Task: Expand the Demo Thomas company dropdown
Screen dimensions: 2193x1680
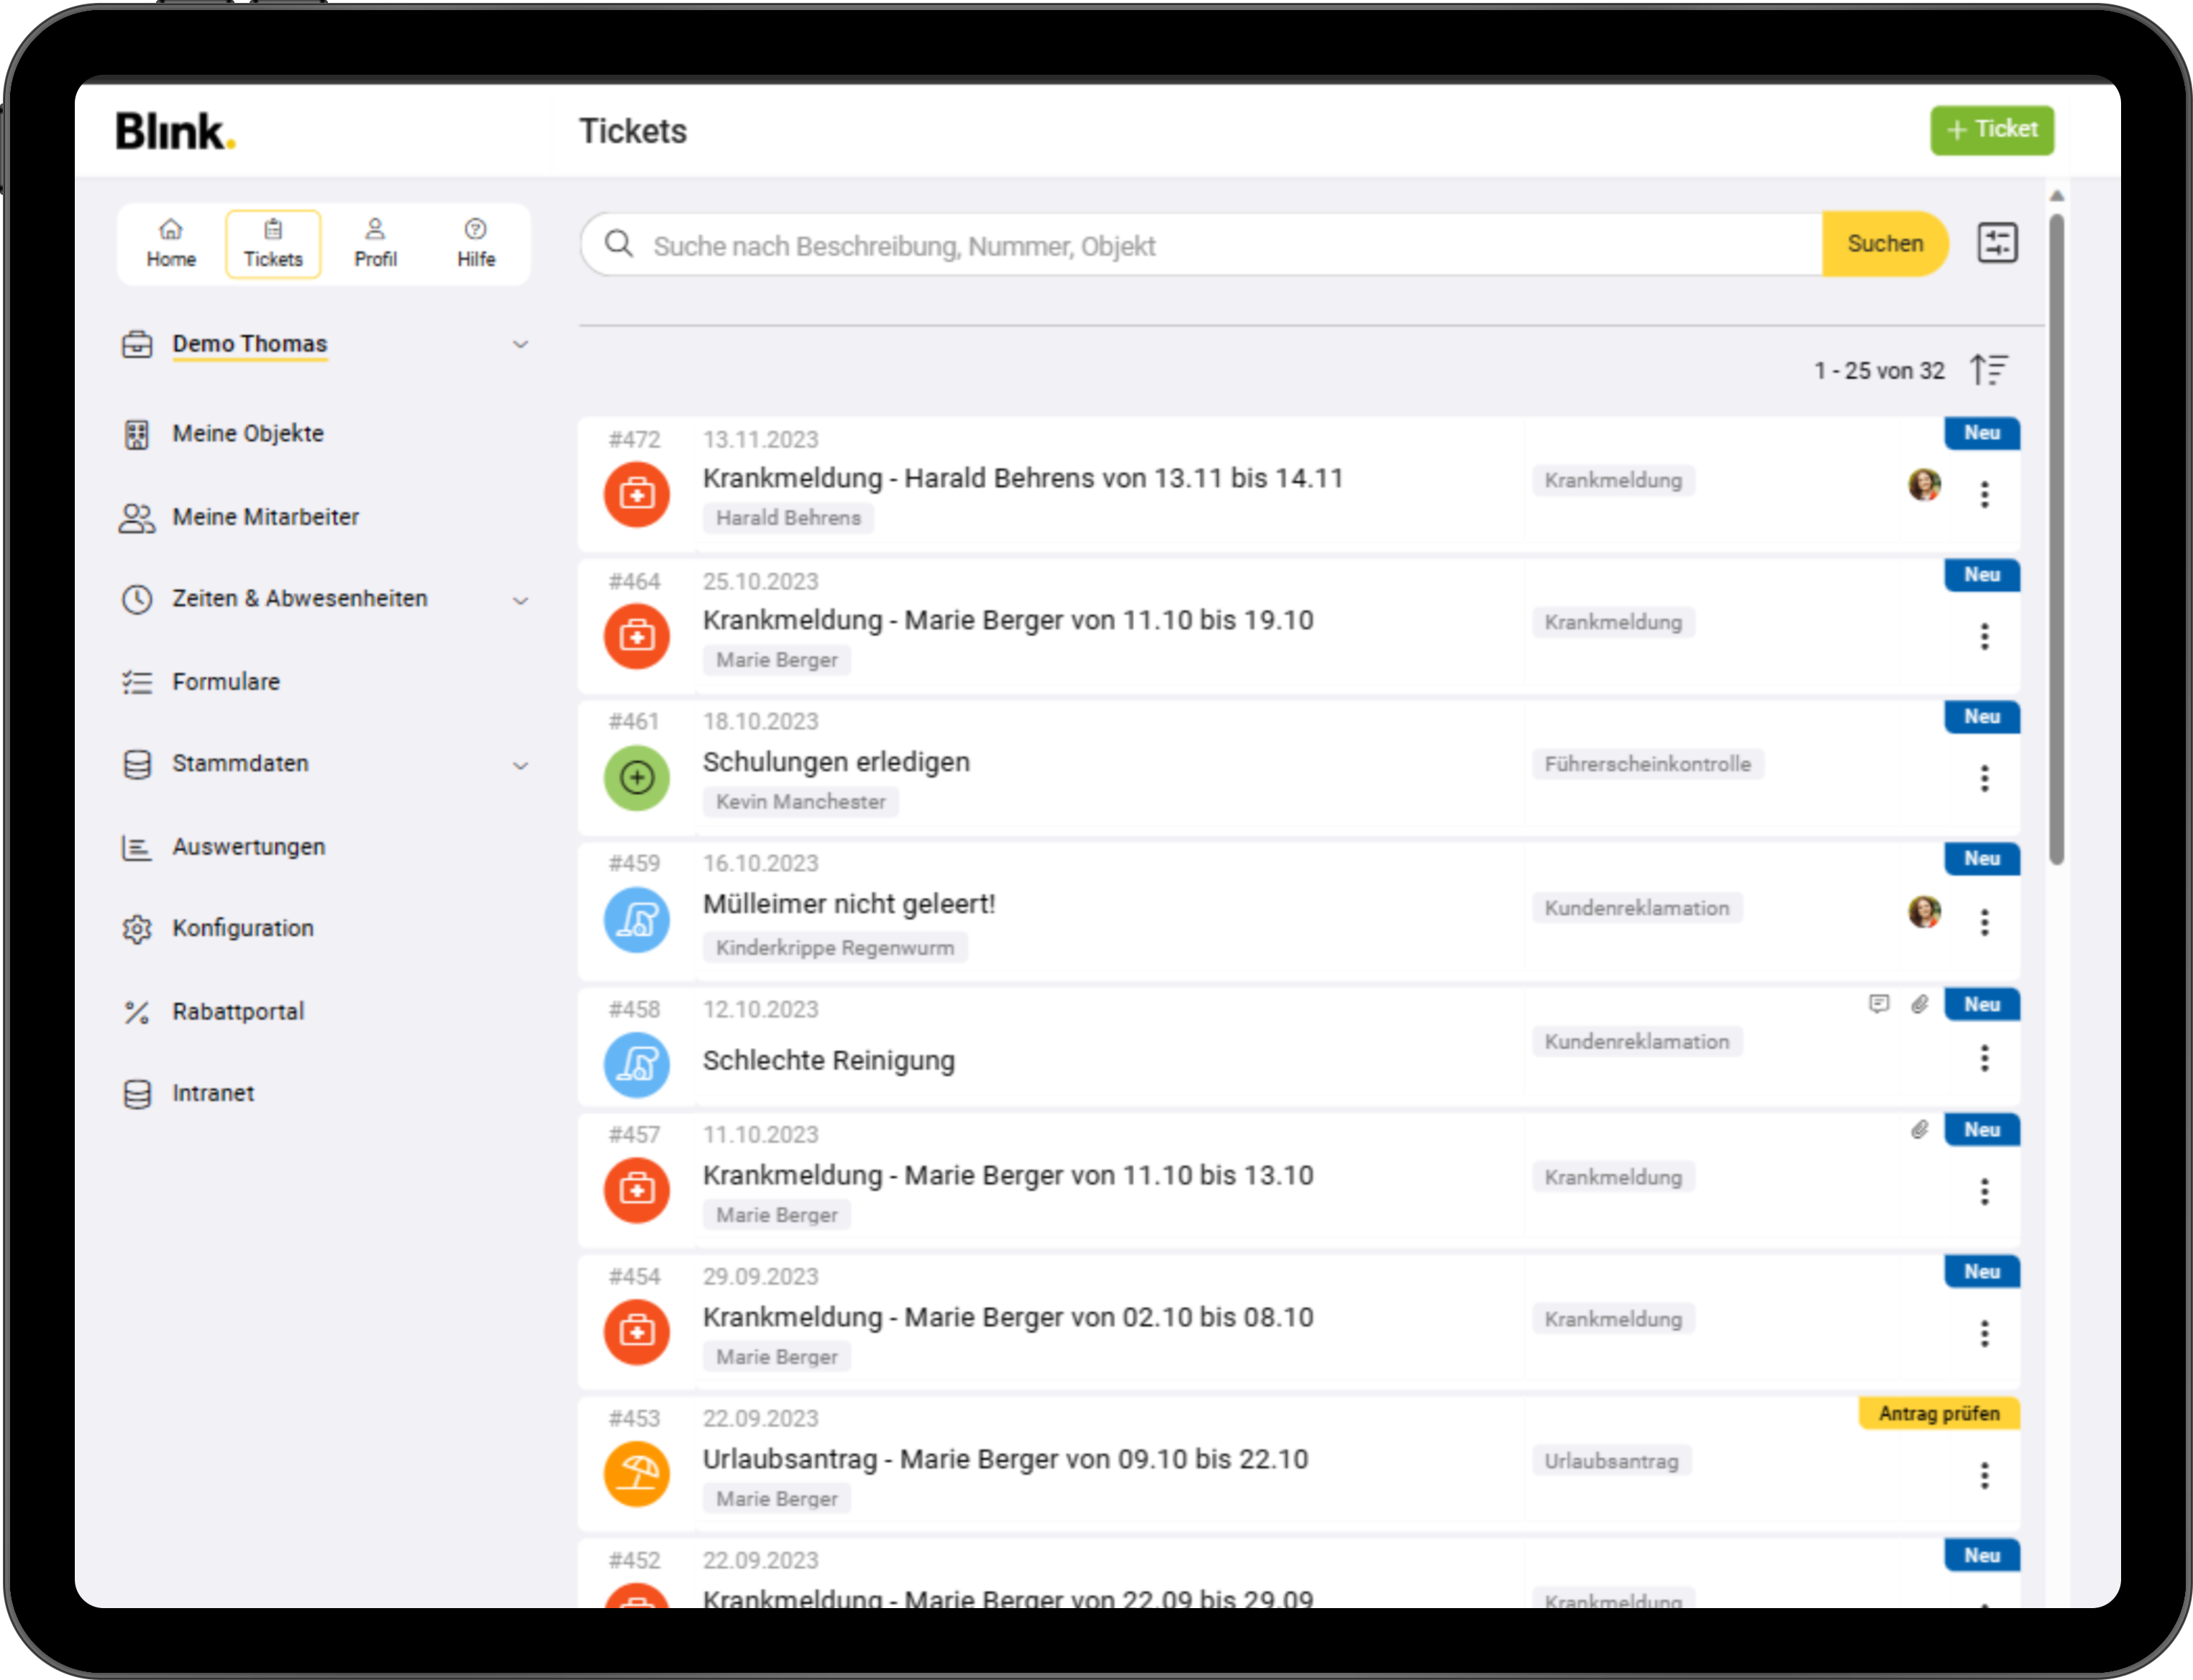Action: click(x=520, y=344)
